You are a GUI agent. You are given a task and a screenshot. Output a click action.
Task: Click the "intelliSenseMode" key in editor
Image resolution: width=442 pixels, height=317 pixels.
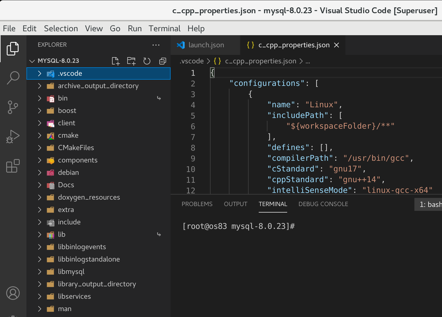[310, 190]
